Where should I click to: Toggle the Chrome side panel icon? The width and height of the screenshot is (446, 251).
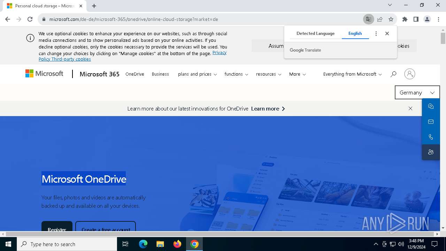(416, 19)
